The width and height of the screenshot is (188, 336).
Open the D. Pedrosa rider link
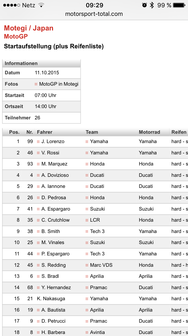(x=54, y=198)
